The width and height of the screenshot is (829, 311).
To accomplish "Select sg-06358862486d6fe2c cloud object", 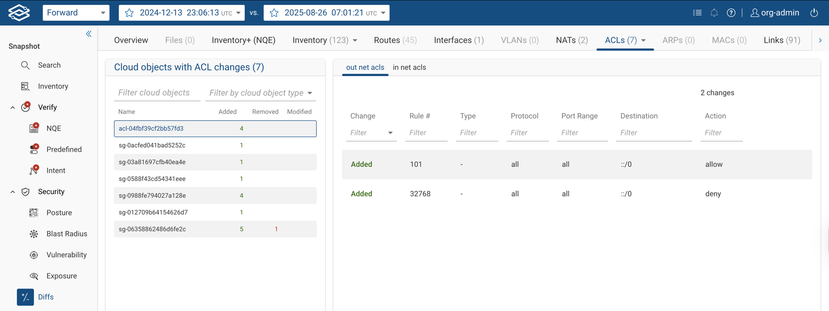I will tap(152, 229).
